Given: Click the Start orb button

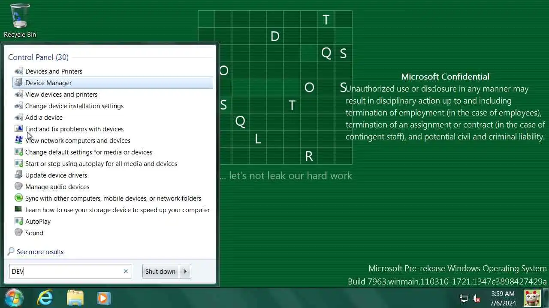Looking at the screenshot, I should pyautogui.click(x=13, y=297).
